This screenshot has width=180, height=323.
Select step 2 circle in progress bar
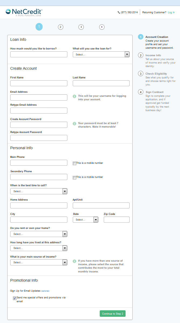pos(61,27)
